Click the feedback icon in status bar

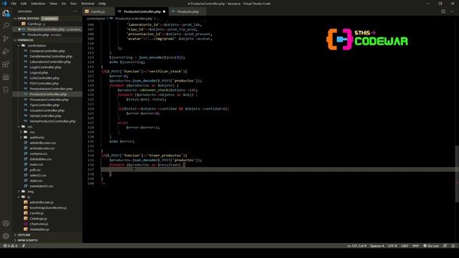(x=445, y=246)
